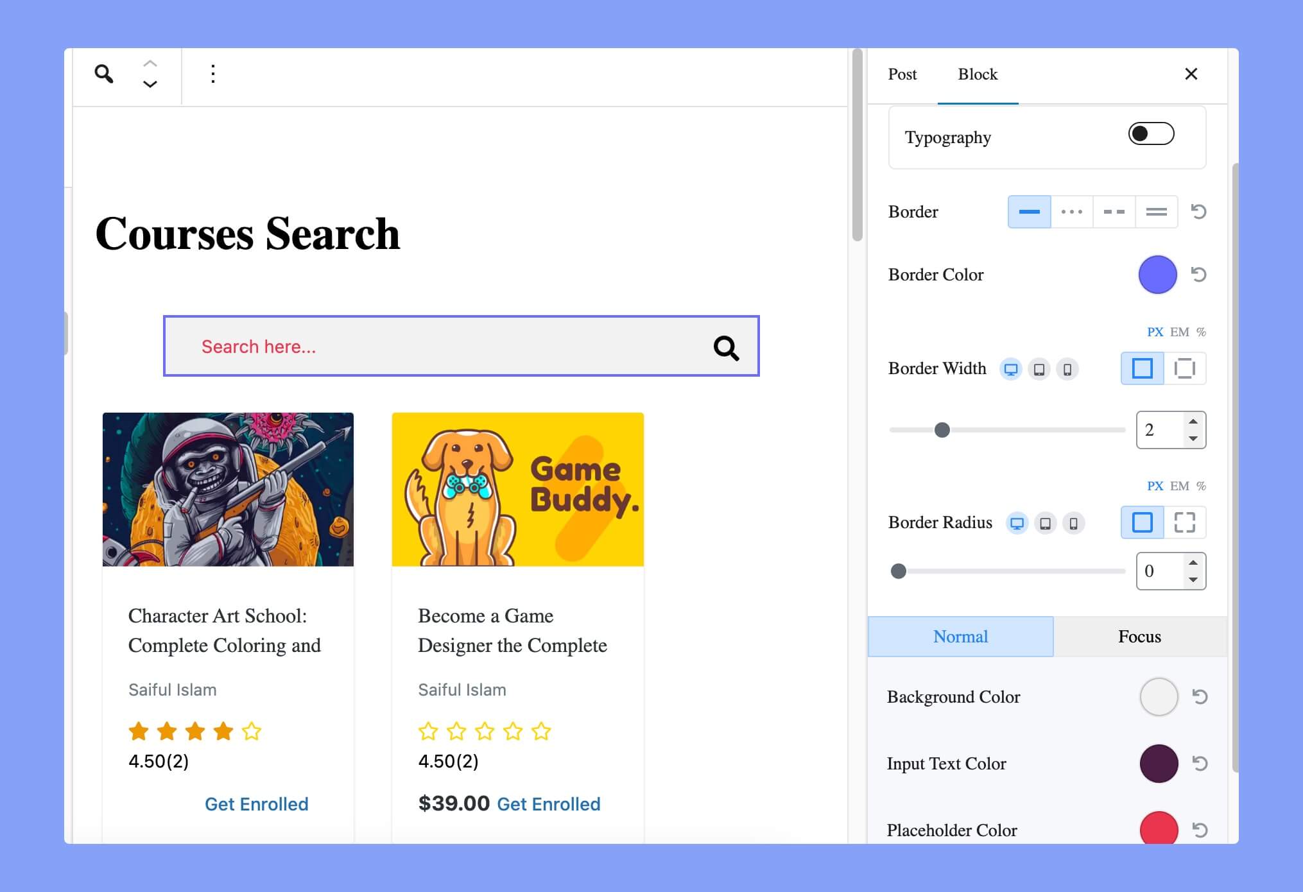This screenshot has height=892, width=1303.
Task: Click the Search here input field
Action: point(460,347)
